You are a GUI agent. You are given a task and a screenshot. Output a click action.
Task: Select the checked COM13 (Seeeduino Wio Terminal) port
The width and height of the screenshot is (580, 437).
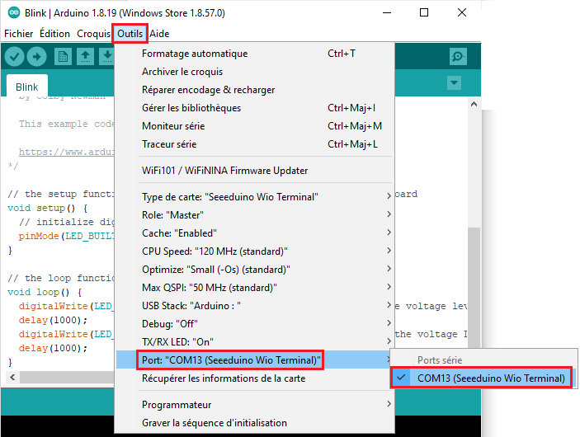pyautogui.click(x=481, y=378)
